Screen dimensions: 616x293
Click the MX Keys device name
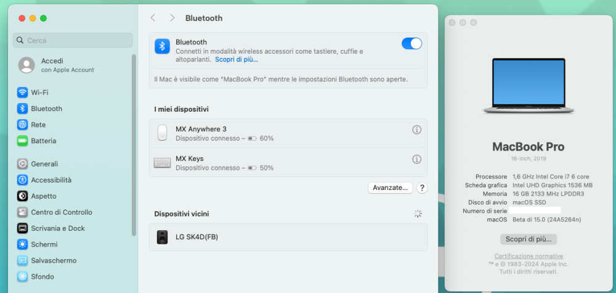(189, 159)
